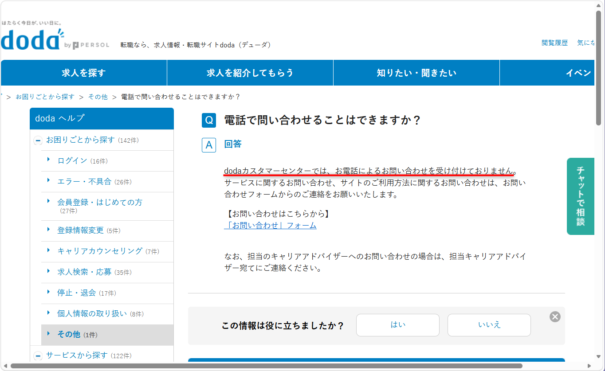Open 知りたい・聞きたい navigation menu

tap(416, 73)
